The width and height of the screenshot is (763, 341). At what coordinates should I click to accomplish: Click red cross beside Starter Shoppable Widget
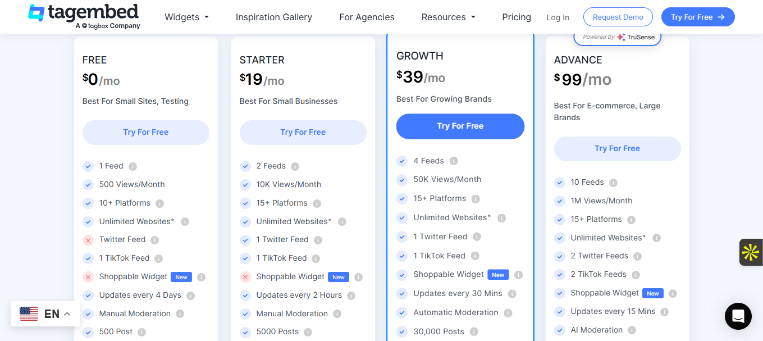point(245,277)
